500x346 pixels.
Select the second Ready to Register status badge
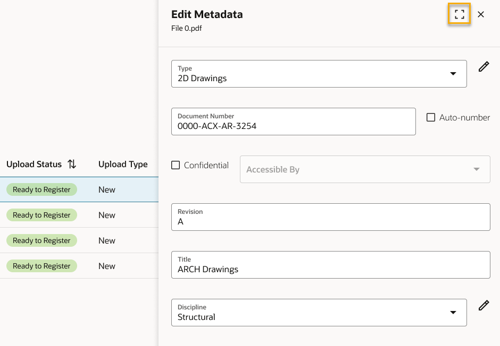(x=41, y=215)
